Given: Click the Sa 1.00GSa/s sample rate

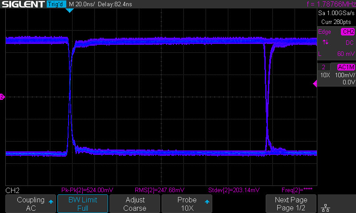Looking at the screenshot, I should (336, 13).
